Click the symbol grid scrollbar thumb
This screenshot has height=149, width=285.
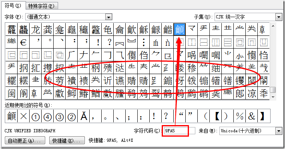click(273, 90)
